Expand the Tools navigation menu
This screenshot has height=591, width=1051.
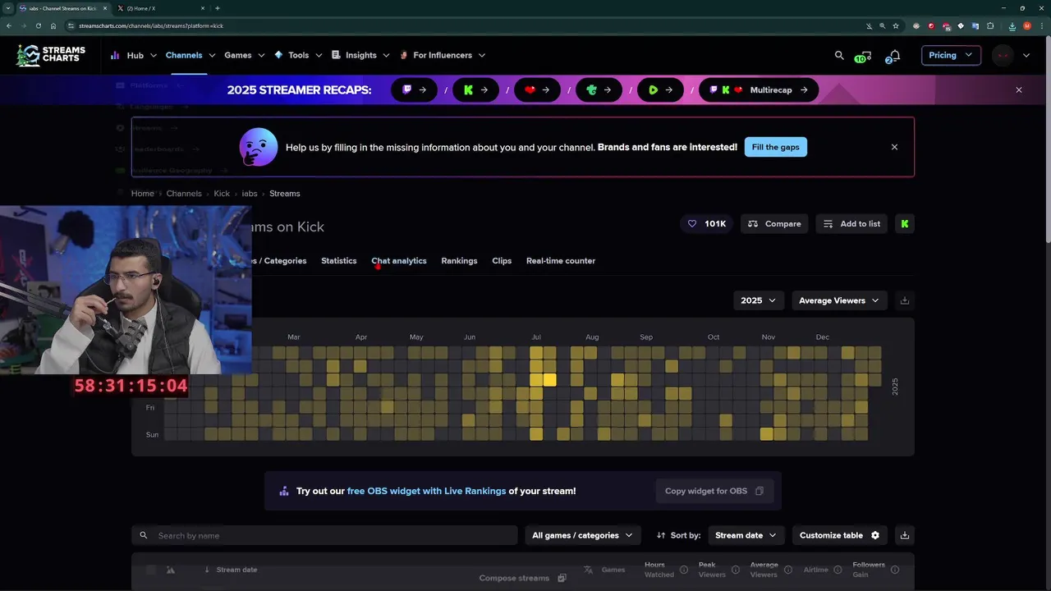(298, 55)
